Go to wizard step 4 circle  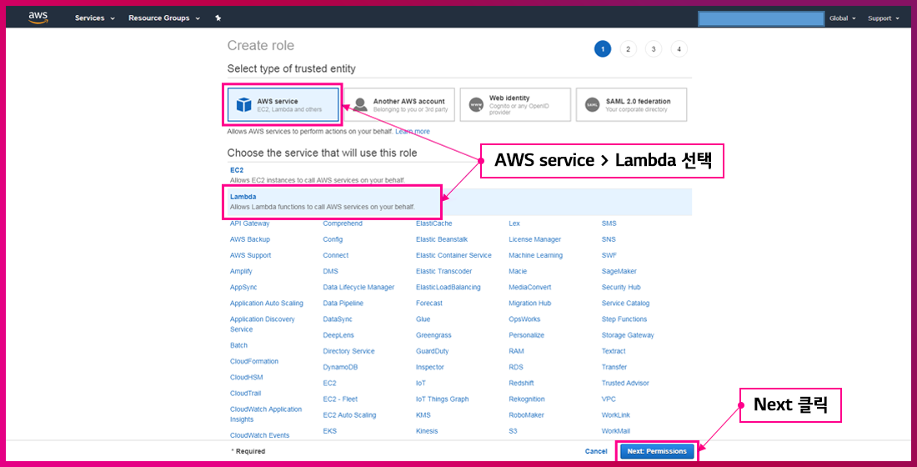coord(679,49)
